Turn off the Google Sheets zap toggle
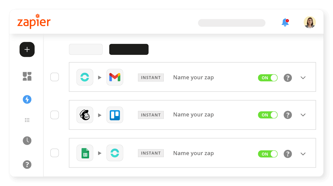 (267, 154)
